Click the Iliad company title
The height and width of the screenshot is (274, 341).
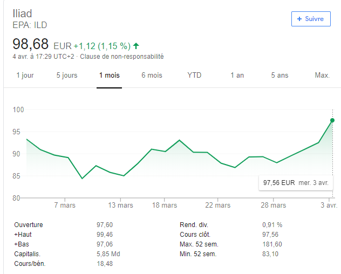pyautogui.click(x=22, y=13)
